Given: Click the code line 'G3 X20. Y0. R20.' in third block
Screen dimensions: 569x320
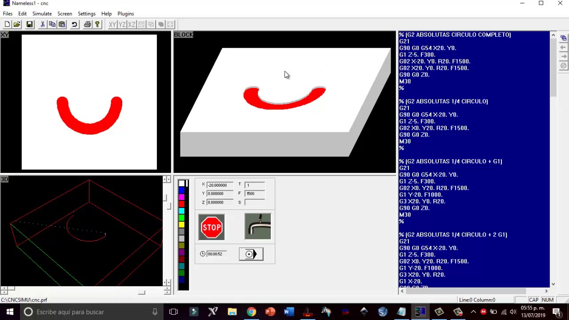Looking at the screenshot, I should pos(422,201).
